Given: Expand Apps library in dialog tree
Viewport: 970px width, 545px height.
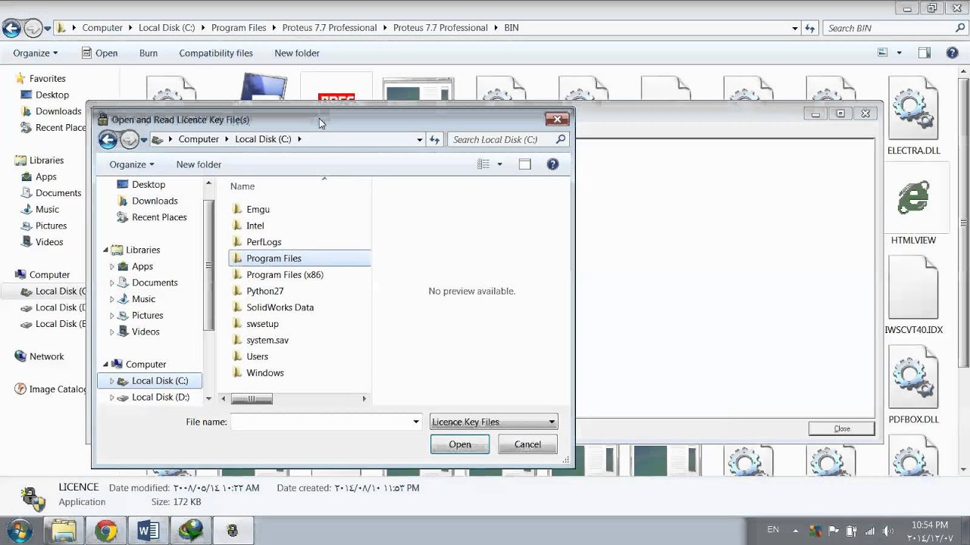Looking at the screenshot, I should [x=112, y=266].
